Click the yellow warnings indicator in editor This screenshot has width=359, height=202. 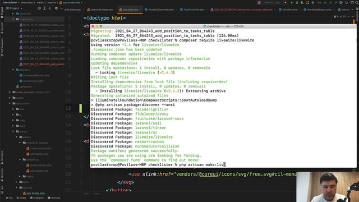(336, 16)
